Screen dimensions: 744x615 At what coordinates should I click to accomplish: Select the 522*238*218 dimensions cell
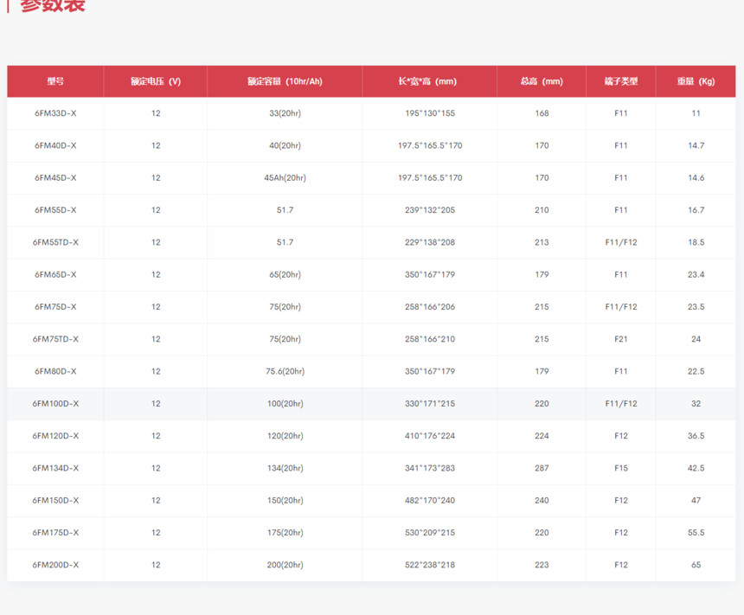[430, 565]
